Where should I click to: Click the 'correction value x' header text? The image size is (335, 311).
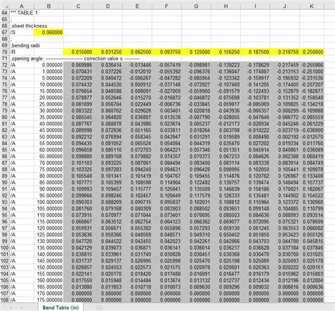tap(103, 59)
